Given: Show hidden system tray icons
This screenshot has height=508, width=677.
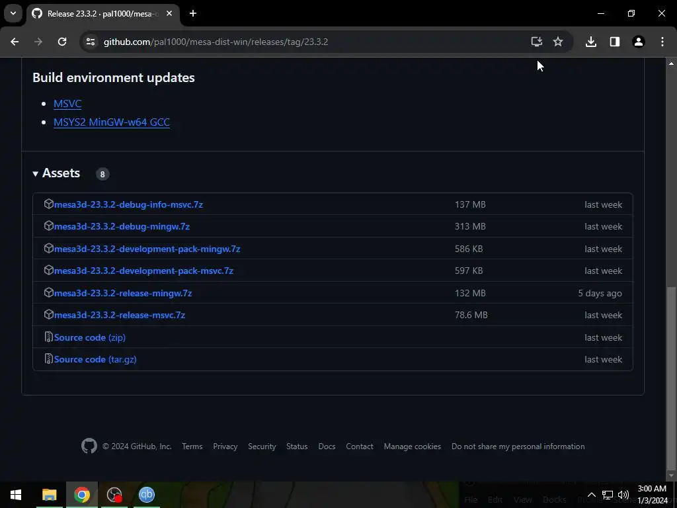Looking at the screenshot, I should point(592,495).
